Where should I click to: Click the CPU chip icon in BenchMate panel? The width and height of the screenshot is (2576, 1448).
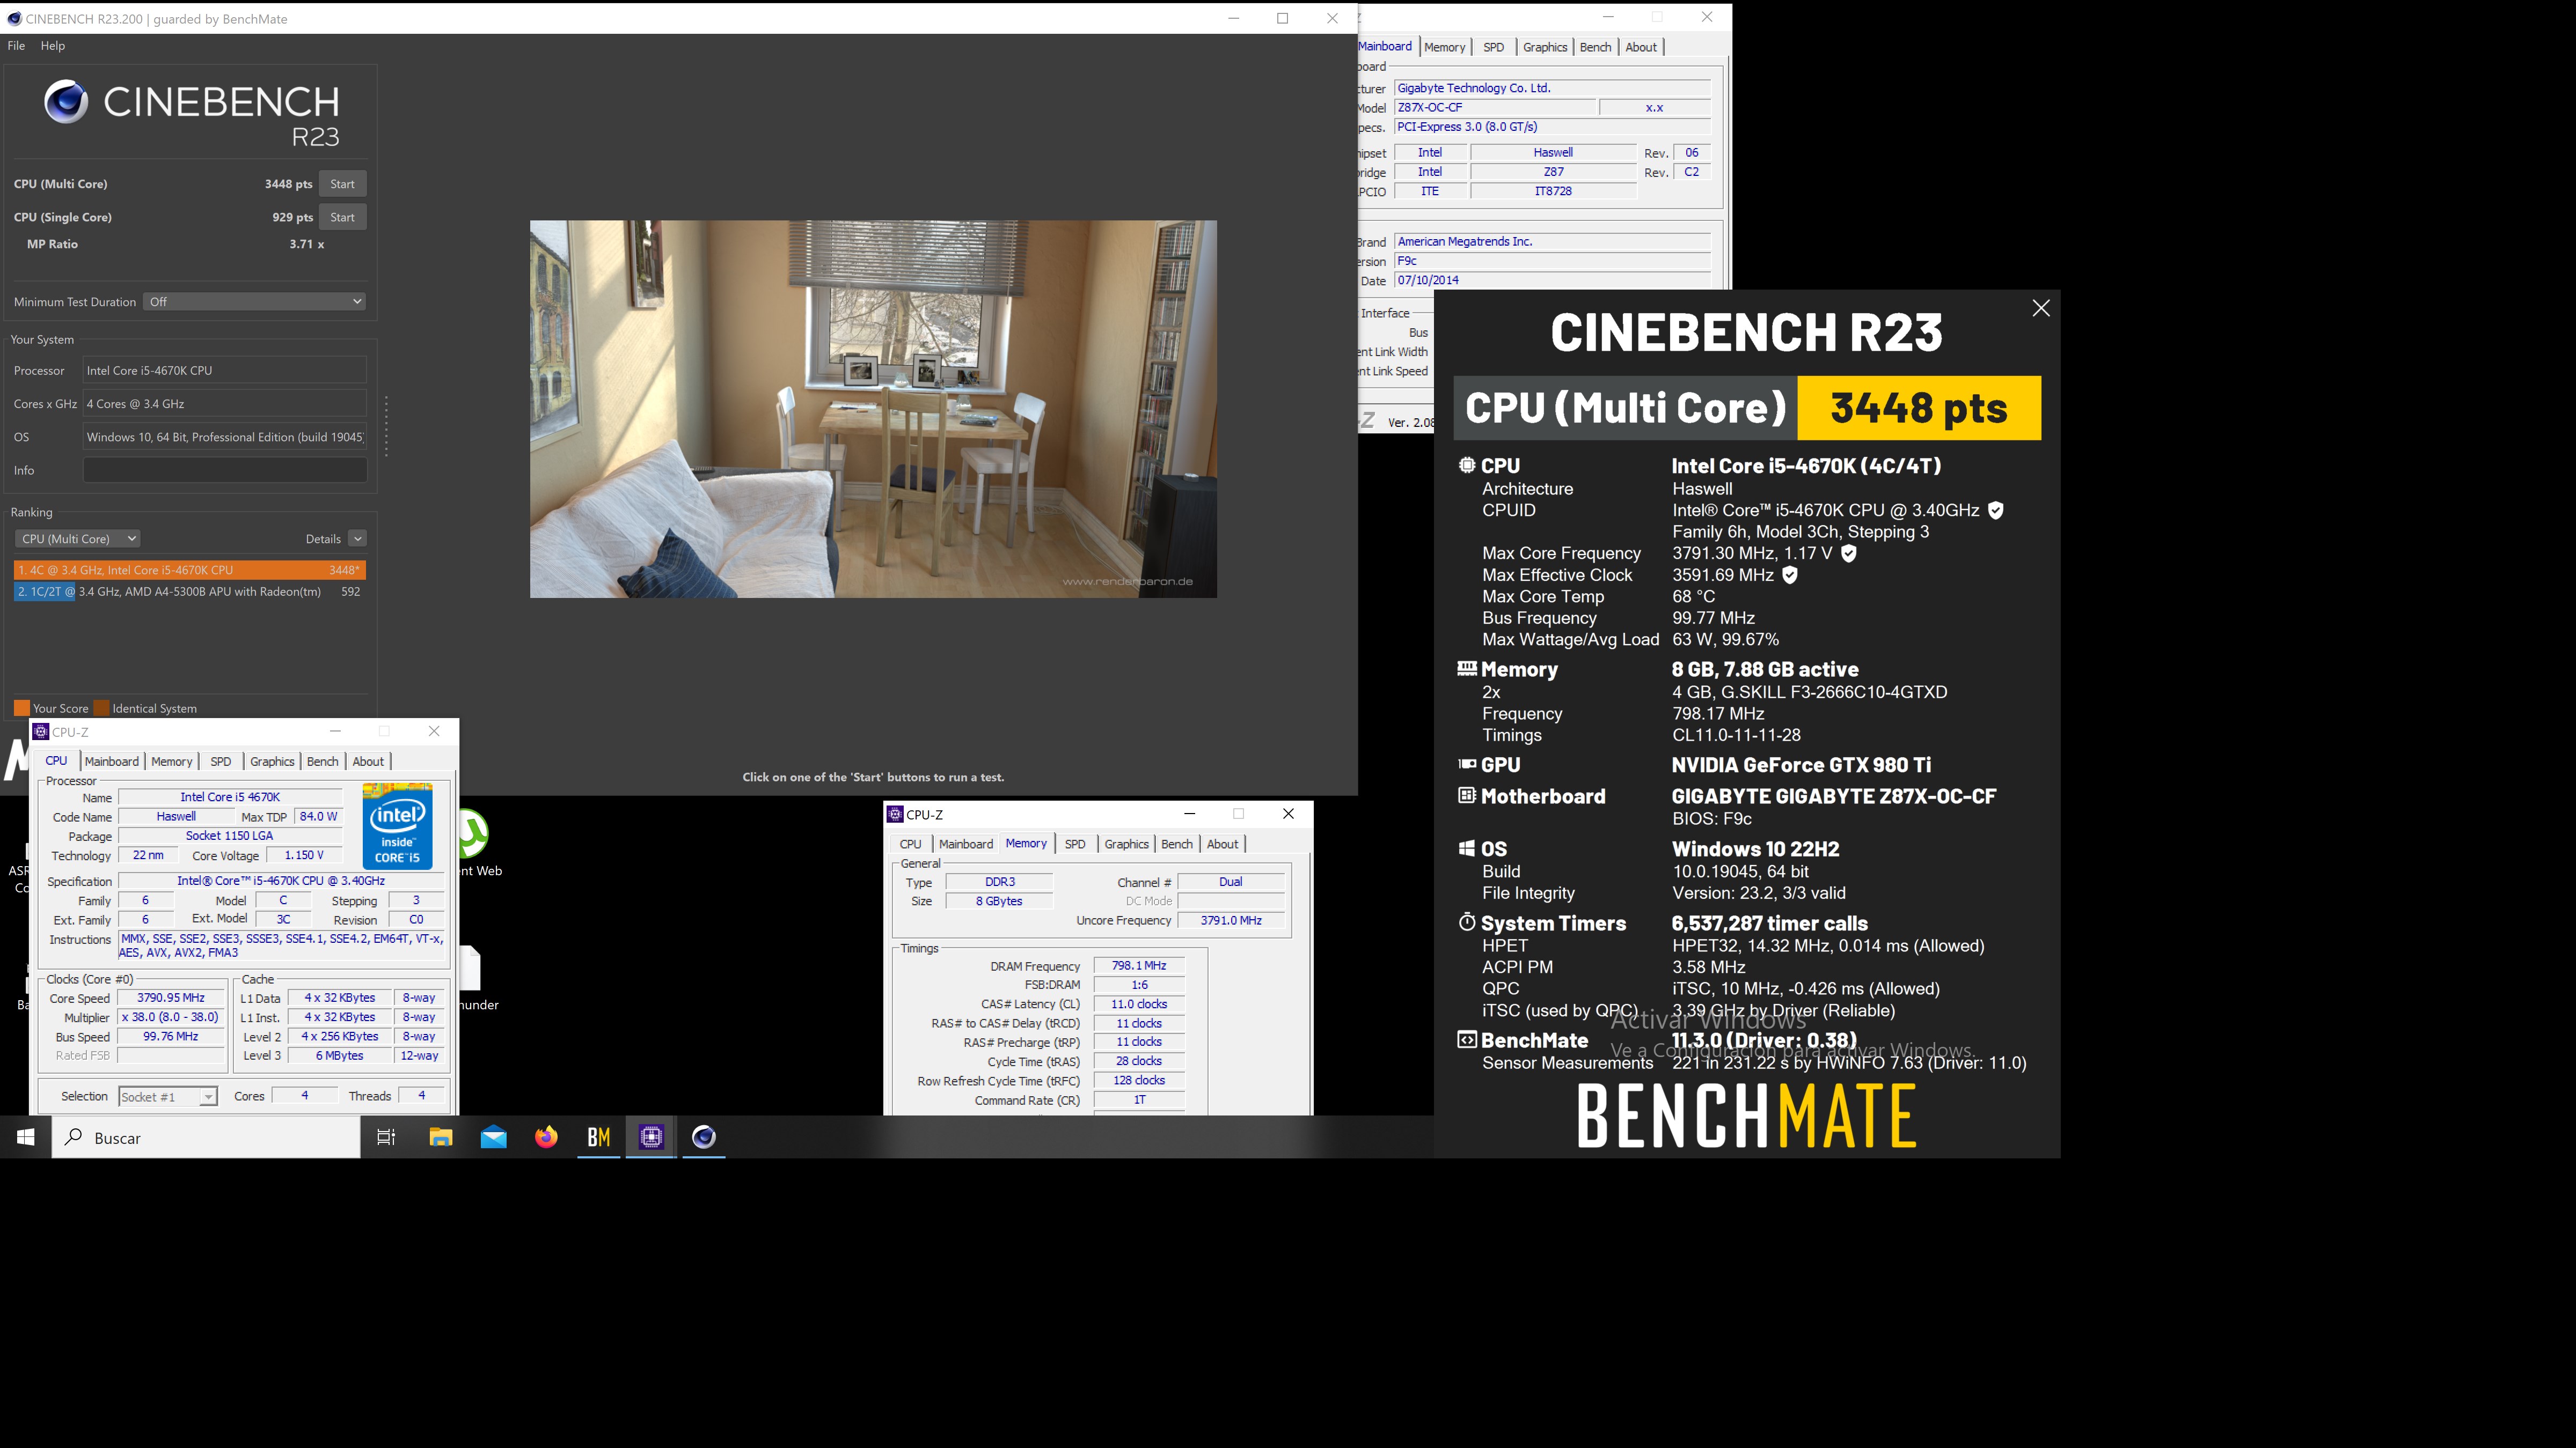pyautogui.click(x=1467, y=466)
